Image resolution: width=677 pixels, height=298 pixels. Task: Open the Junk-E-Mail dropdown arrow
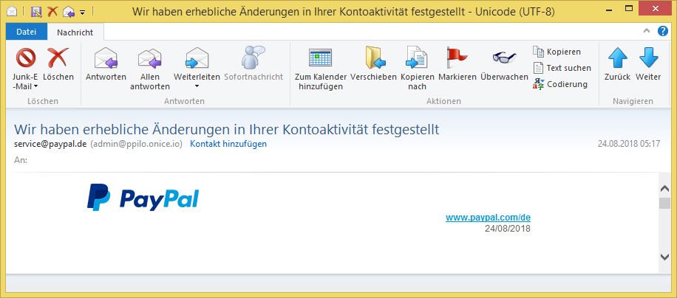[x=35, y=86]
